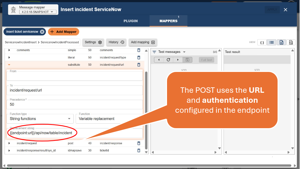This screenshot has height=169, width=300.
Task: View mapping History
Action: click(116, 42)
